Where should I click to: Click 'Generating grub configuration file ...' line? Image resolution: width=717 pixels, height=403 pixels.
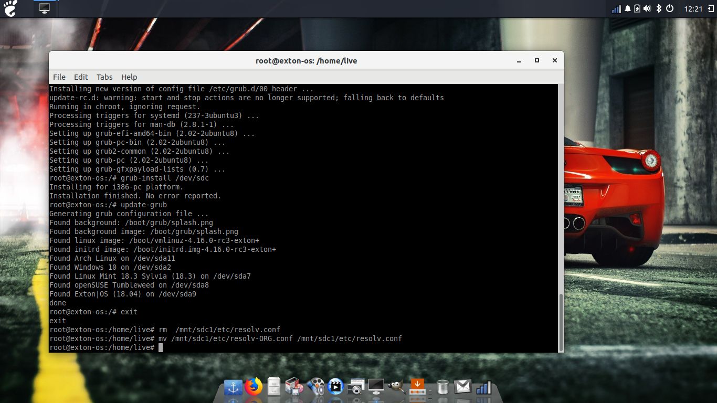point(129,214)
